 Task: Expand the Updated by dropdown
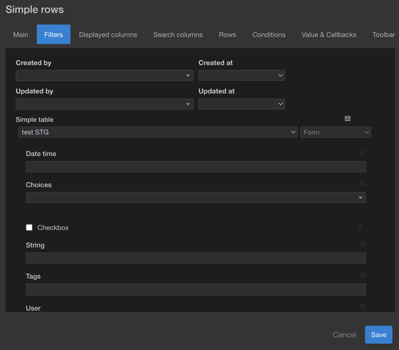[104, 104]
